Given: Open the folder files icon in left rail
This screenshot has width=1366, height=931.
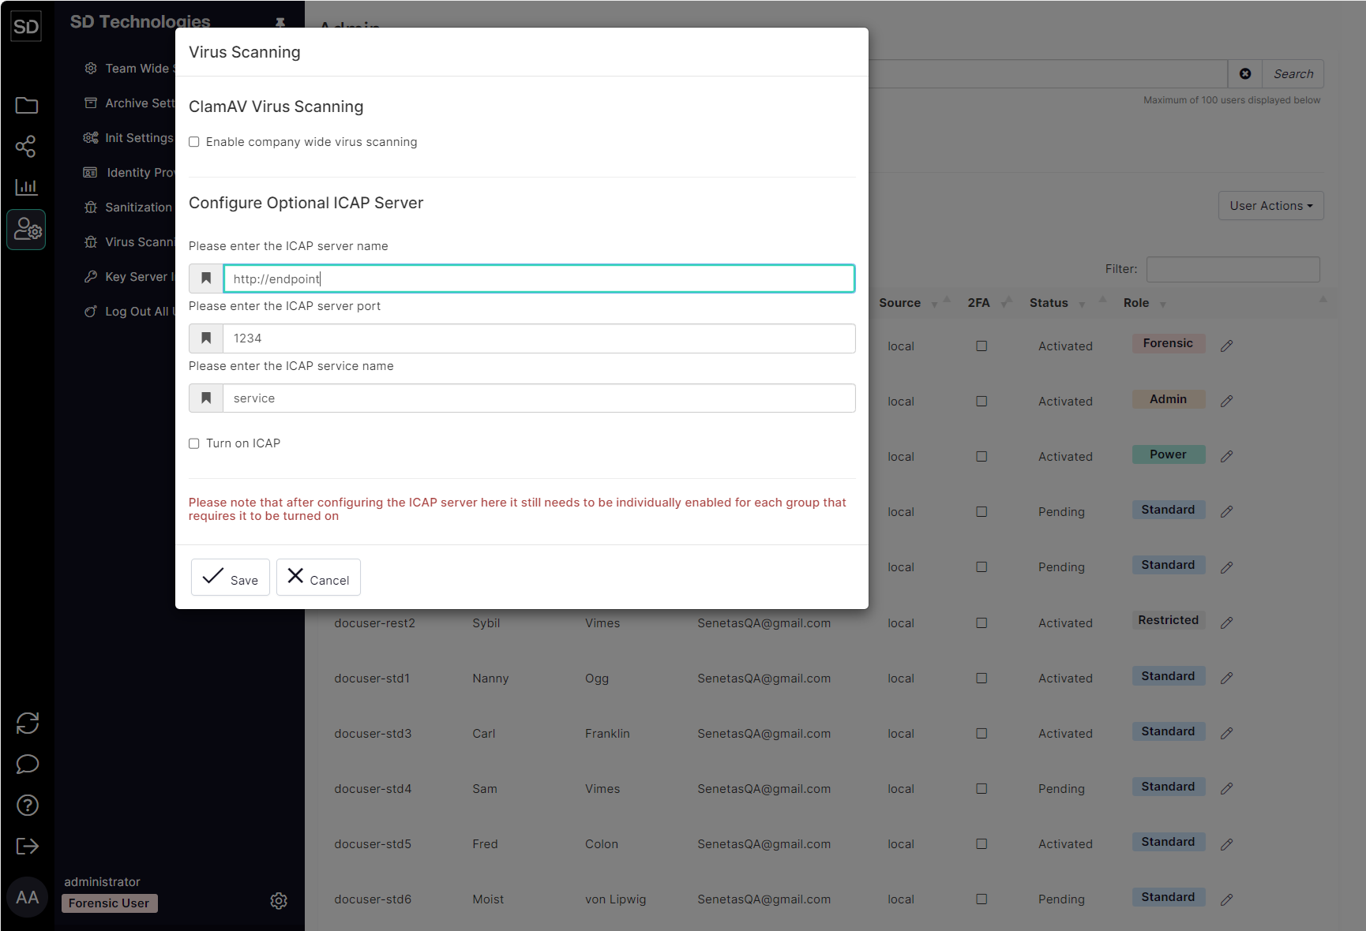Looking at the screenshot, I should [x=27, y=105].
